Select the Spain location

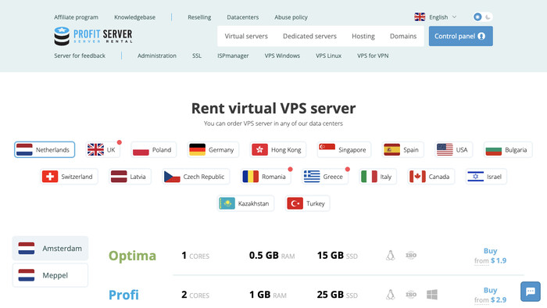tap(402, 149)
